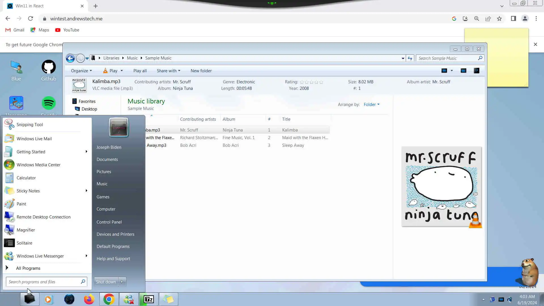Expand the Arrange by Folder dropdown
The width and height of the screenshot is (544, 306).
coord(371,105)
